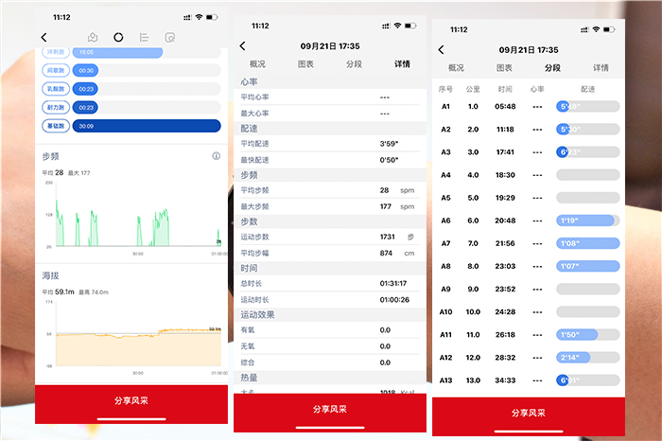Open the list segments icon in header
The width and height of the screenshot is (662, 441).
coord(144,38)
